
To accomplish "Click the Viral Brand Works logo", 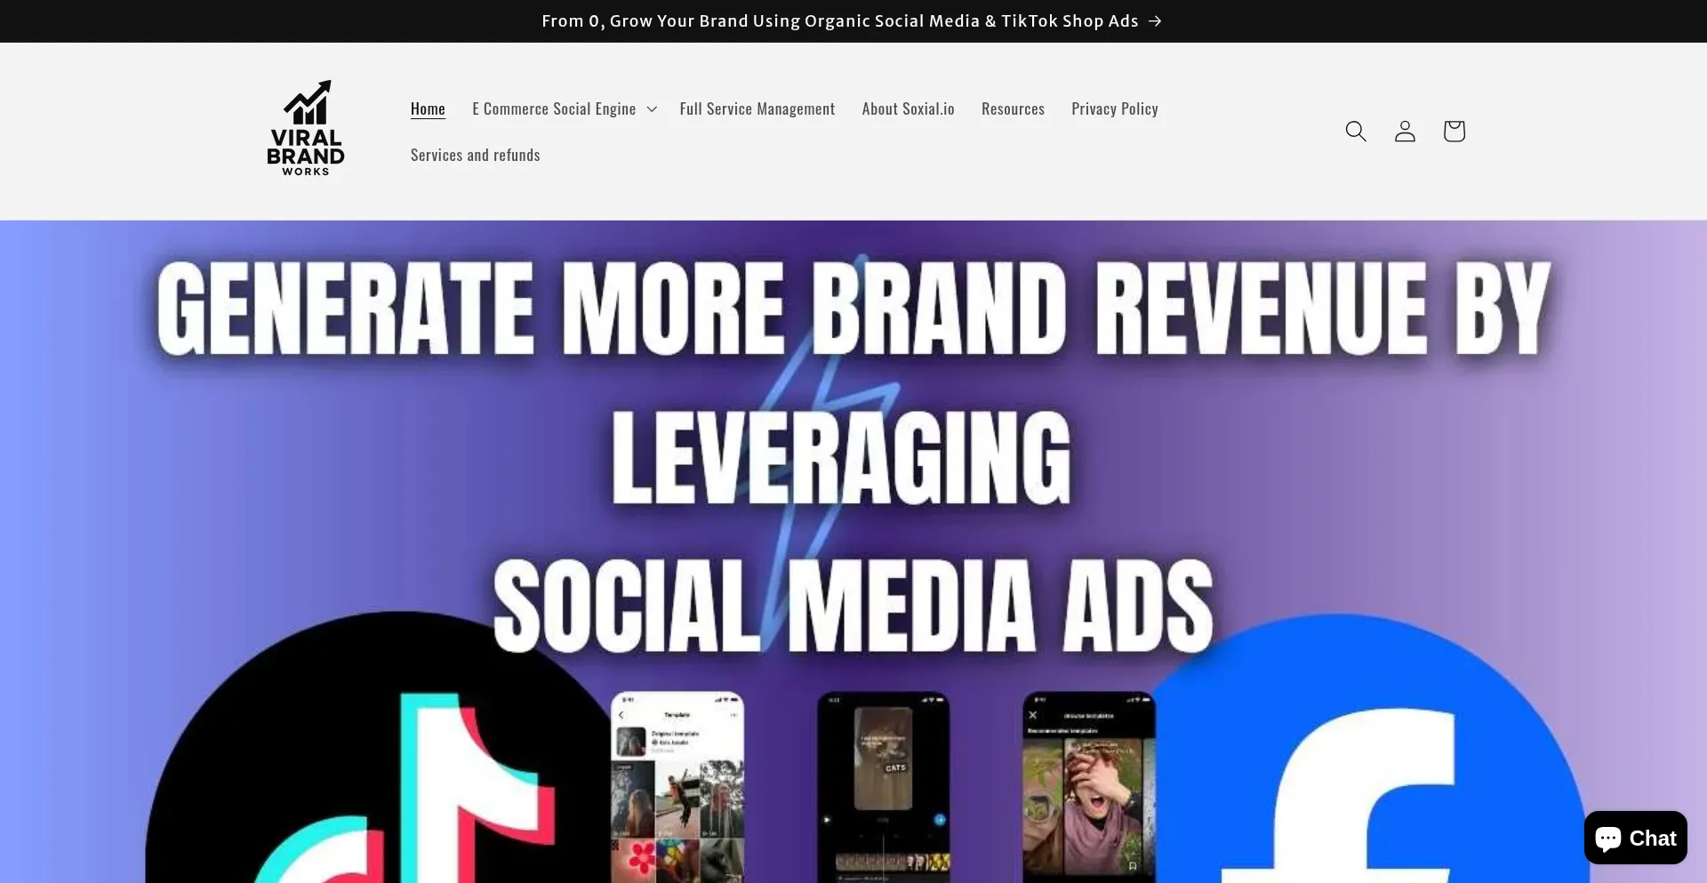I will tap(306, 128).
